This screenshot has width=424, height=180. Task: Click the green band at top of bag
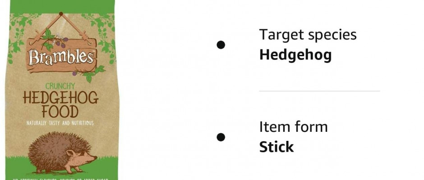(x=62, y=6)
